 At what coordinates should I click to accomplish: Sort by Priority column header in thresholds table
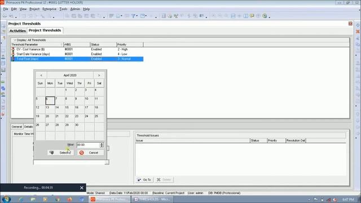[130, 45]
